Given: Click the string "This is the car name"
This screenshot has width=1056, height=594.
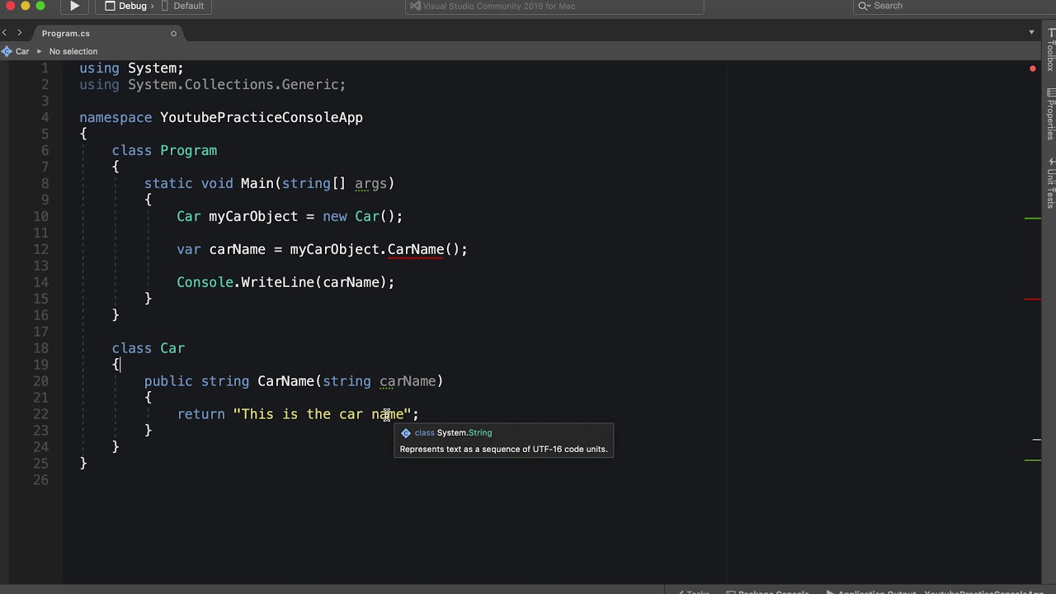Looking at the screenshot, I should pos(322,414).
